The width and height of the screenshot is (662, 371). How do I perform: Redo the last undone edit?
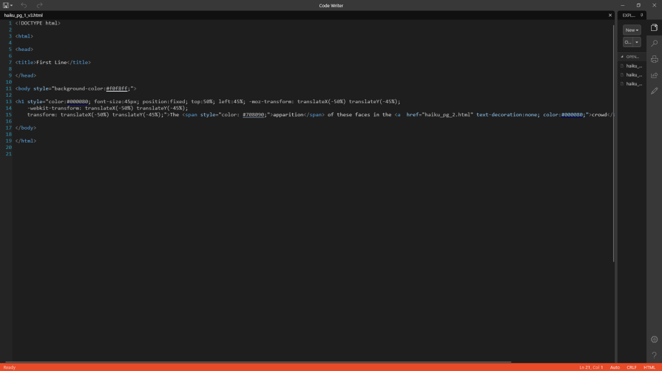pyautogui.click(x=39, y=5)
